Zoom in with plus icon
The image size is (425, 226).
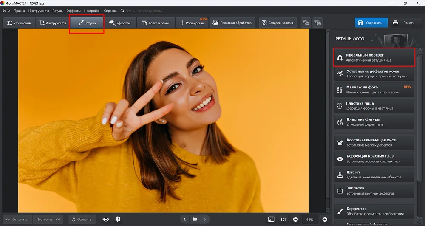pos(325,220)
